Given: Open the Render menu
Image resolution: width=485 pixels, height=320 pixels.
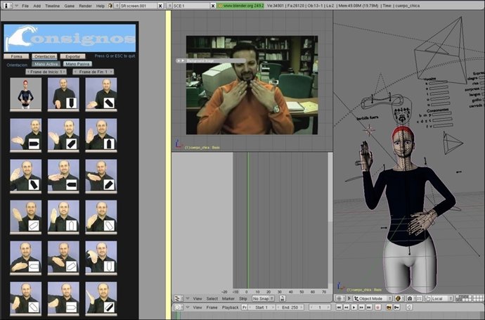Looking at the screenshot, I should click(x=85, y=5).
